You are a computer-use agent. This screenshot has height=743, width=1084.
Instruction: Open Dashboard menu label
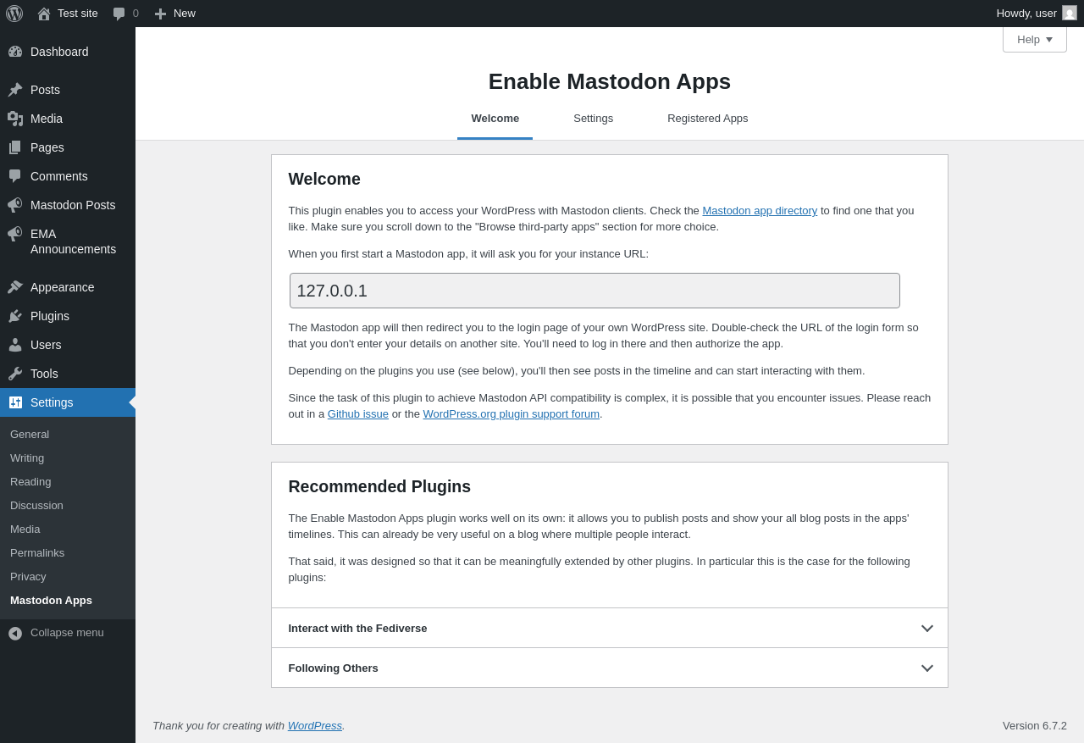(59, 52)
